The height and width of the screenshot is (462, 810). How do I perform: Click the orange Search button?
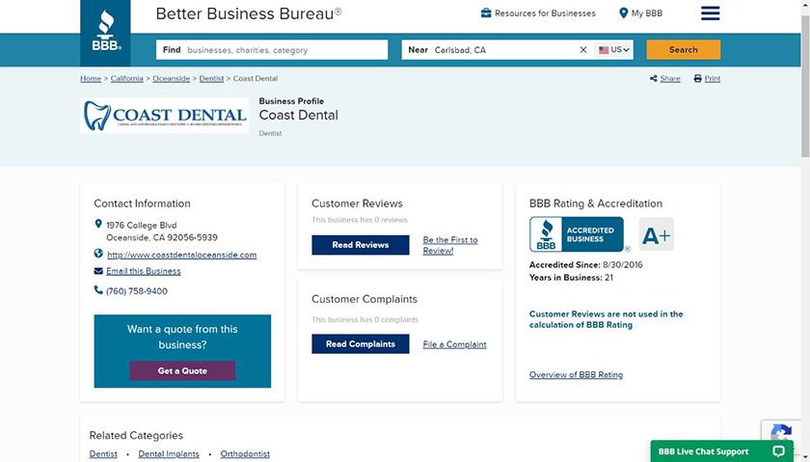click(684, 49)
